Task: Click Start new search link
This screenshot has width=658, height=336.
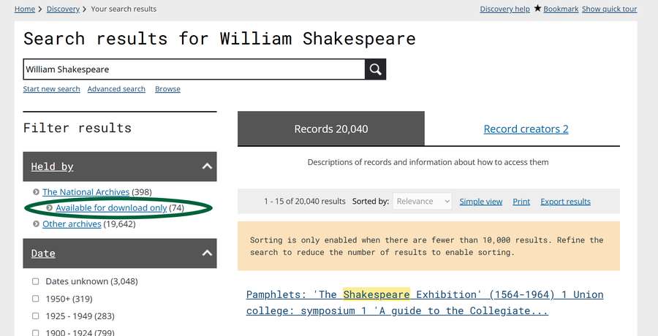Action: 52,89
